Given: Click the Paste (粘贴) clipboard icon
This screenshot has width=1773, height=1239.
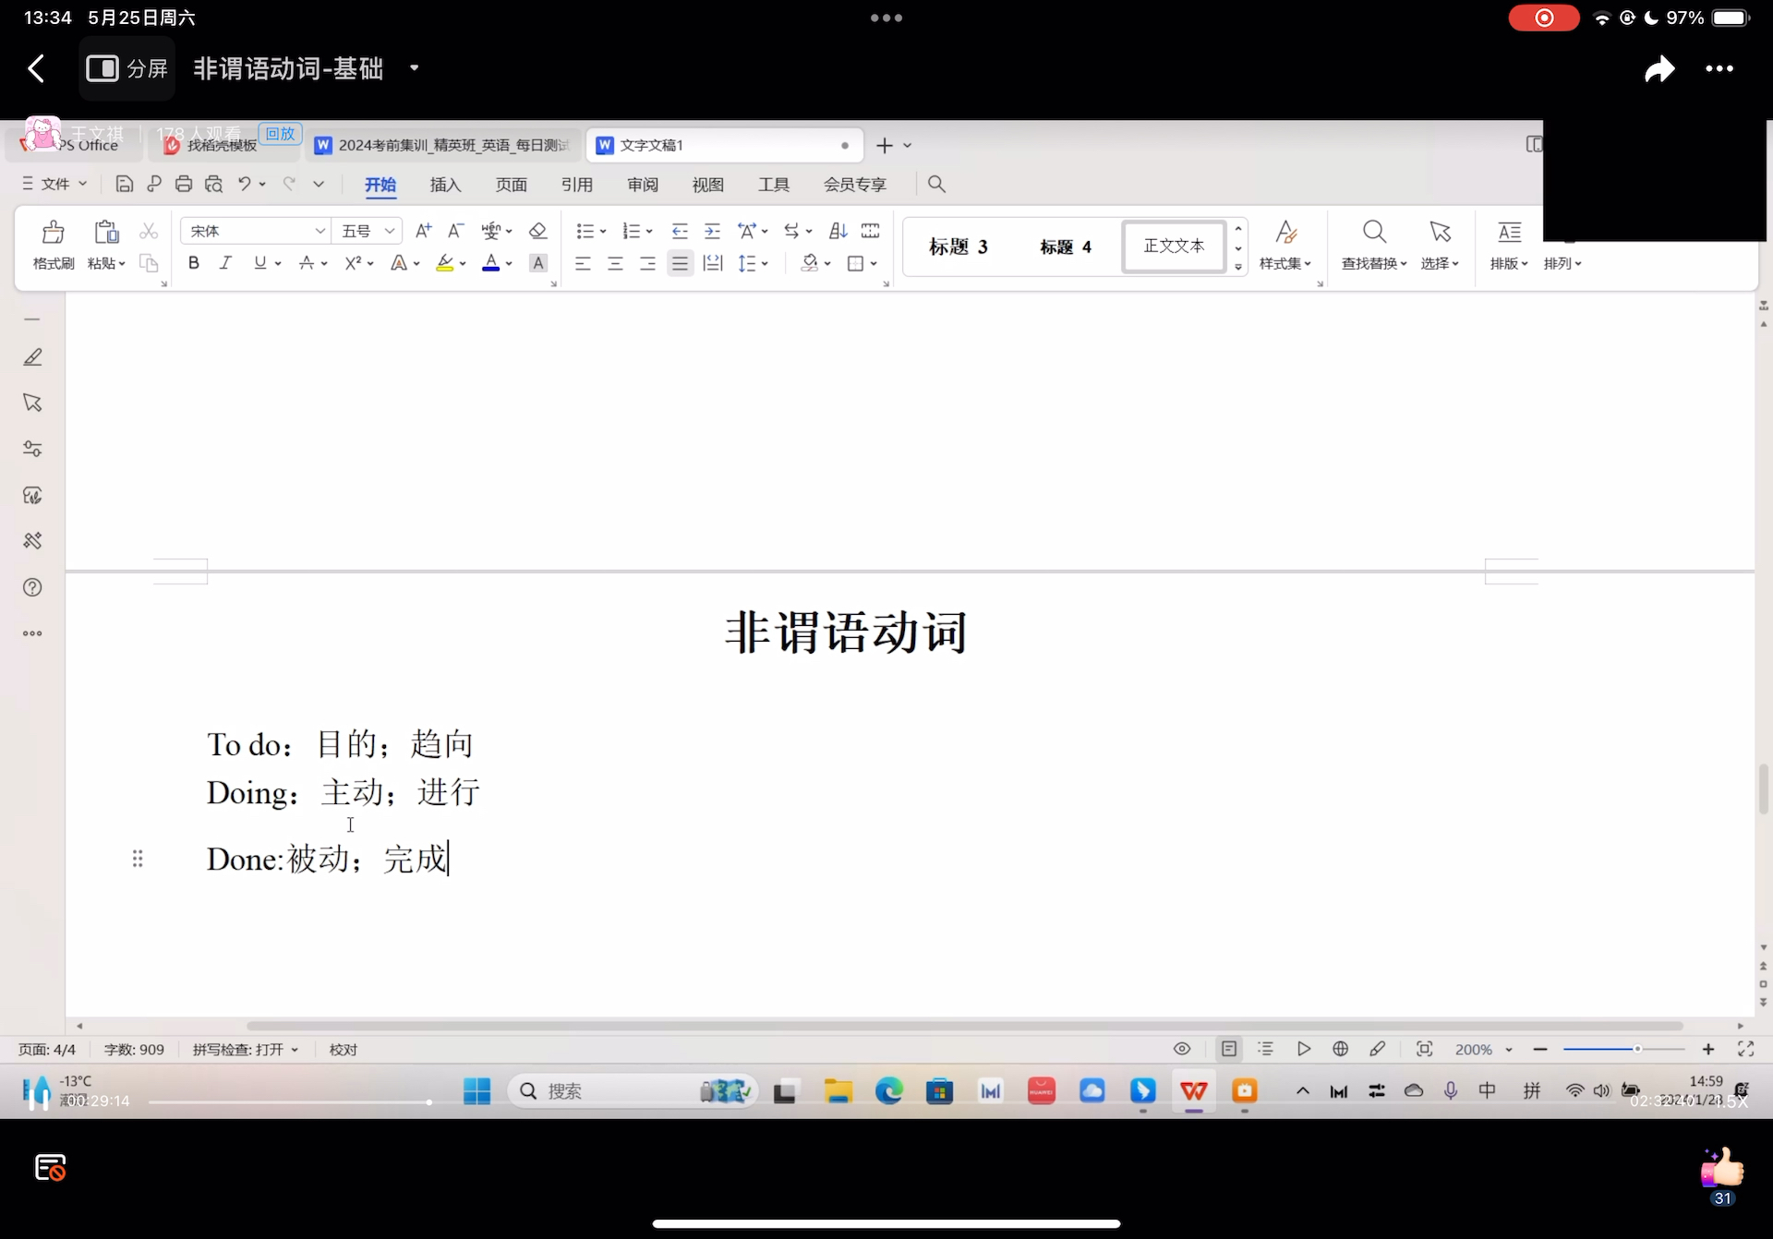Looking at the screenshot, I should click(106, 232).
